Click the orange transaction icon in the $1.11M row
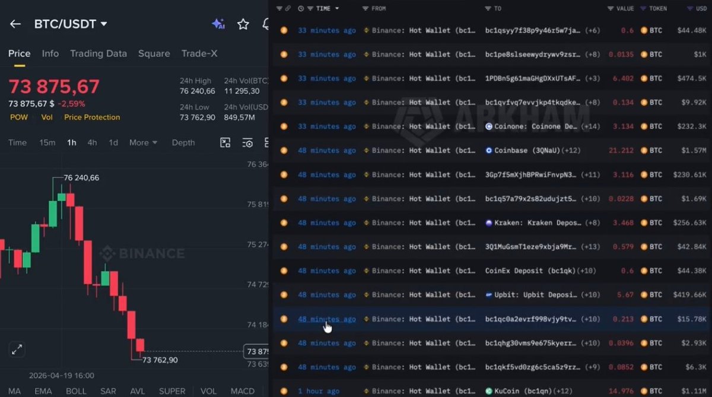This screenshot has width=712, height=397. [284, 391]
